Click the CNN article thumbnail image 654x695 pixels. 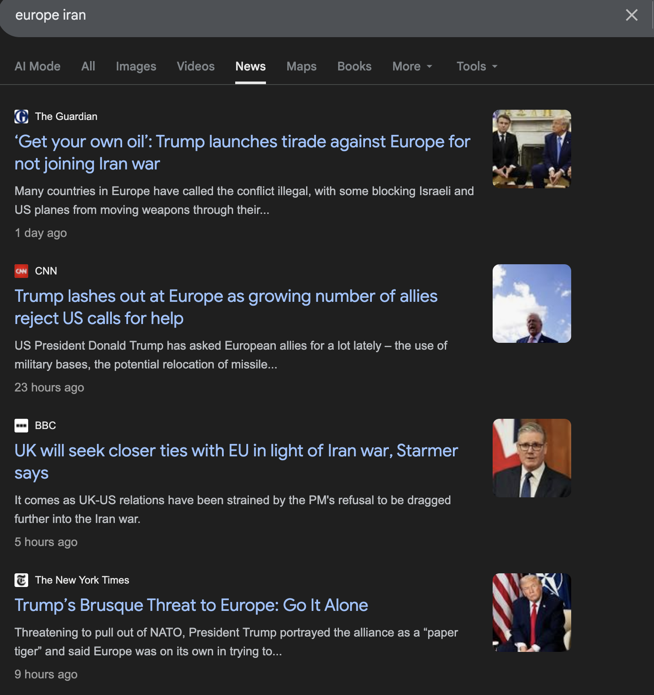532,304
